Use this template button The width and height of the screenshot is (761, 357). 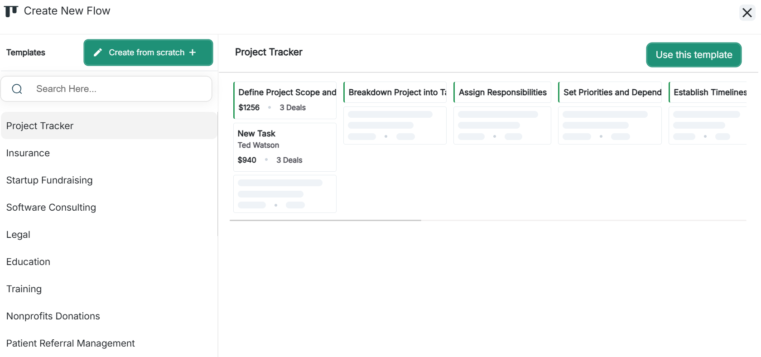694,55
